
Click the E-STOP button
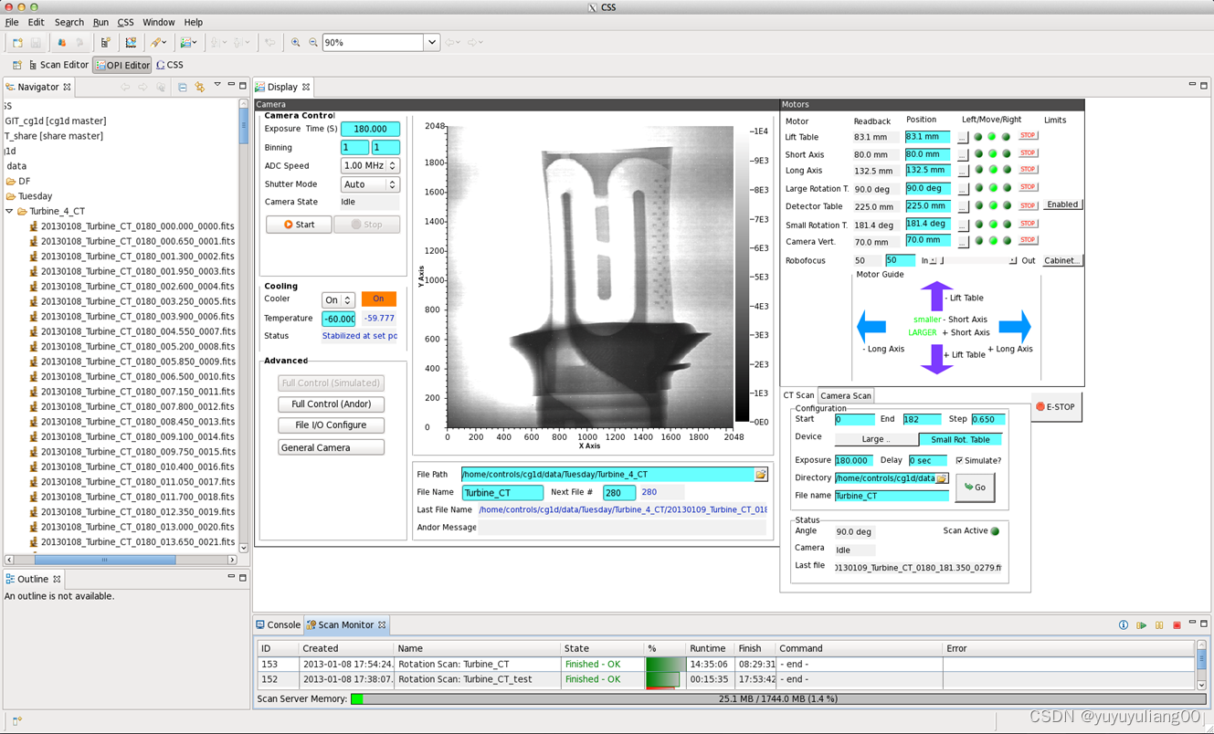pos(1056,406)
